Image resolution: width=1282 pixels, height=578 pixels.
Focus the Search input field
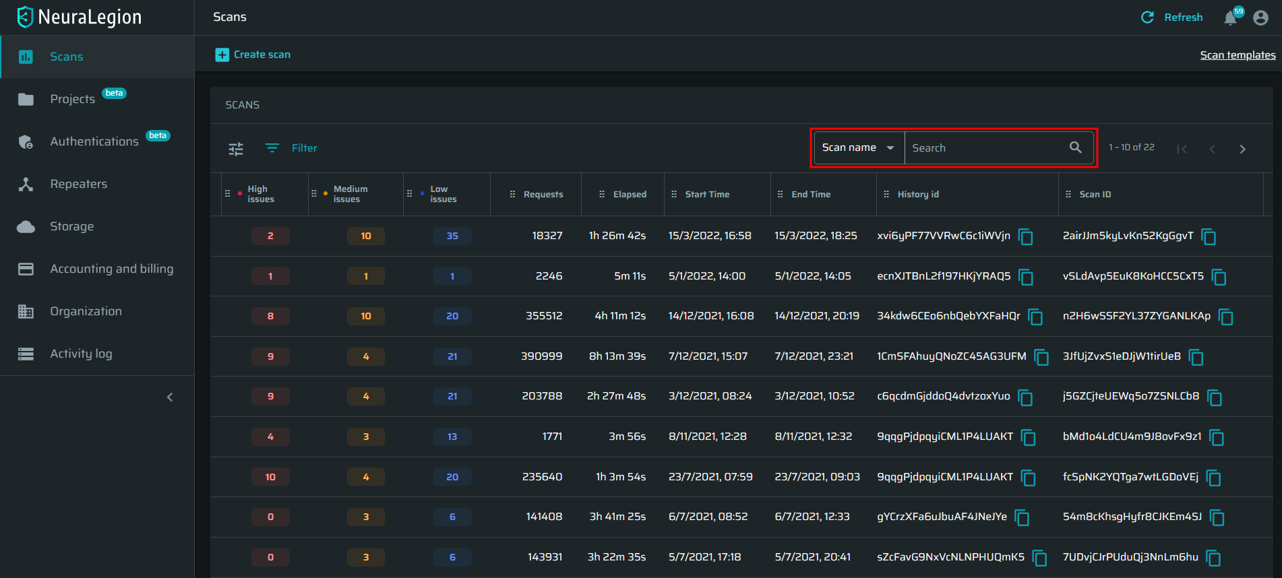coord(986,148)
